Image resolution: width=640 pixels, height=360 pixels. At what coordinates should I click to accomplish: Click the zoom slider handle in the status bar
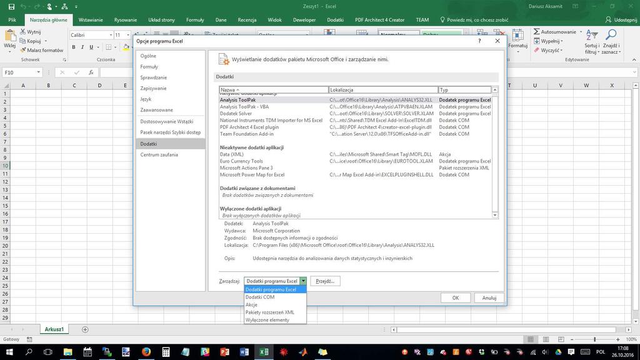tap(595, 339)
